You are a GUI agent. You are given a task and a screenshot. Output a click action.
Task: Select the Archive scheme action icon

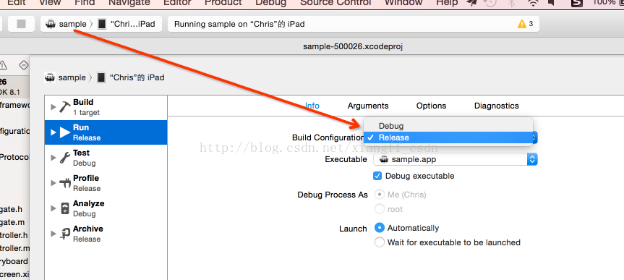[x=64, y=234]
